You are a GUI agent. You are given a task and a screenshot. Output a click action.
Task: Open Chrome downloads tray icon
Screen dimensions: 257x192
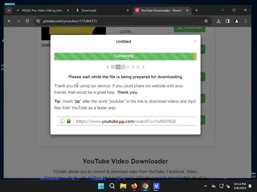pyautogui.click(x=219, y=21)
